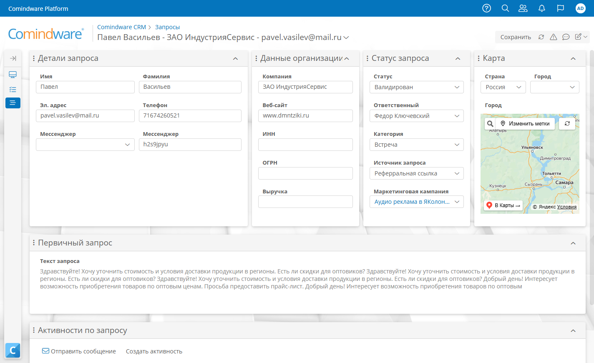
Task: Click the highlighted list icon in sidebar
Action: [13, 103]
